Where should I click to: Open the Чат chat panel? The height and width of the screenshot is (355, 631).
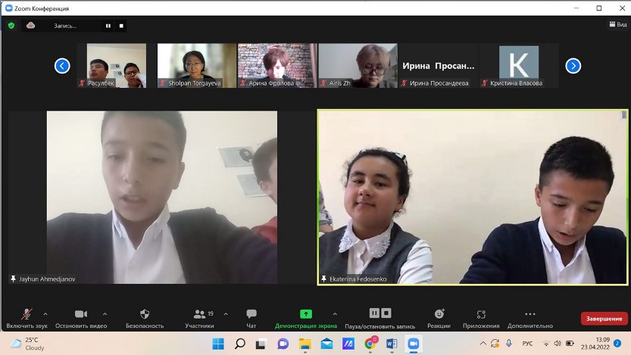[251, 314]
